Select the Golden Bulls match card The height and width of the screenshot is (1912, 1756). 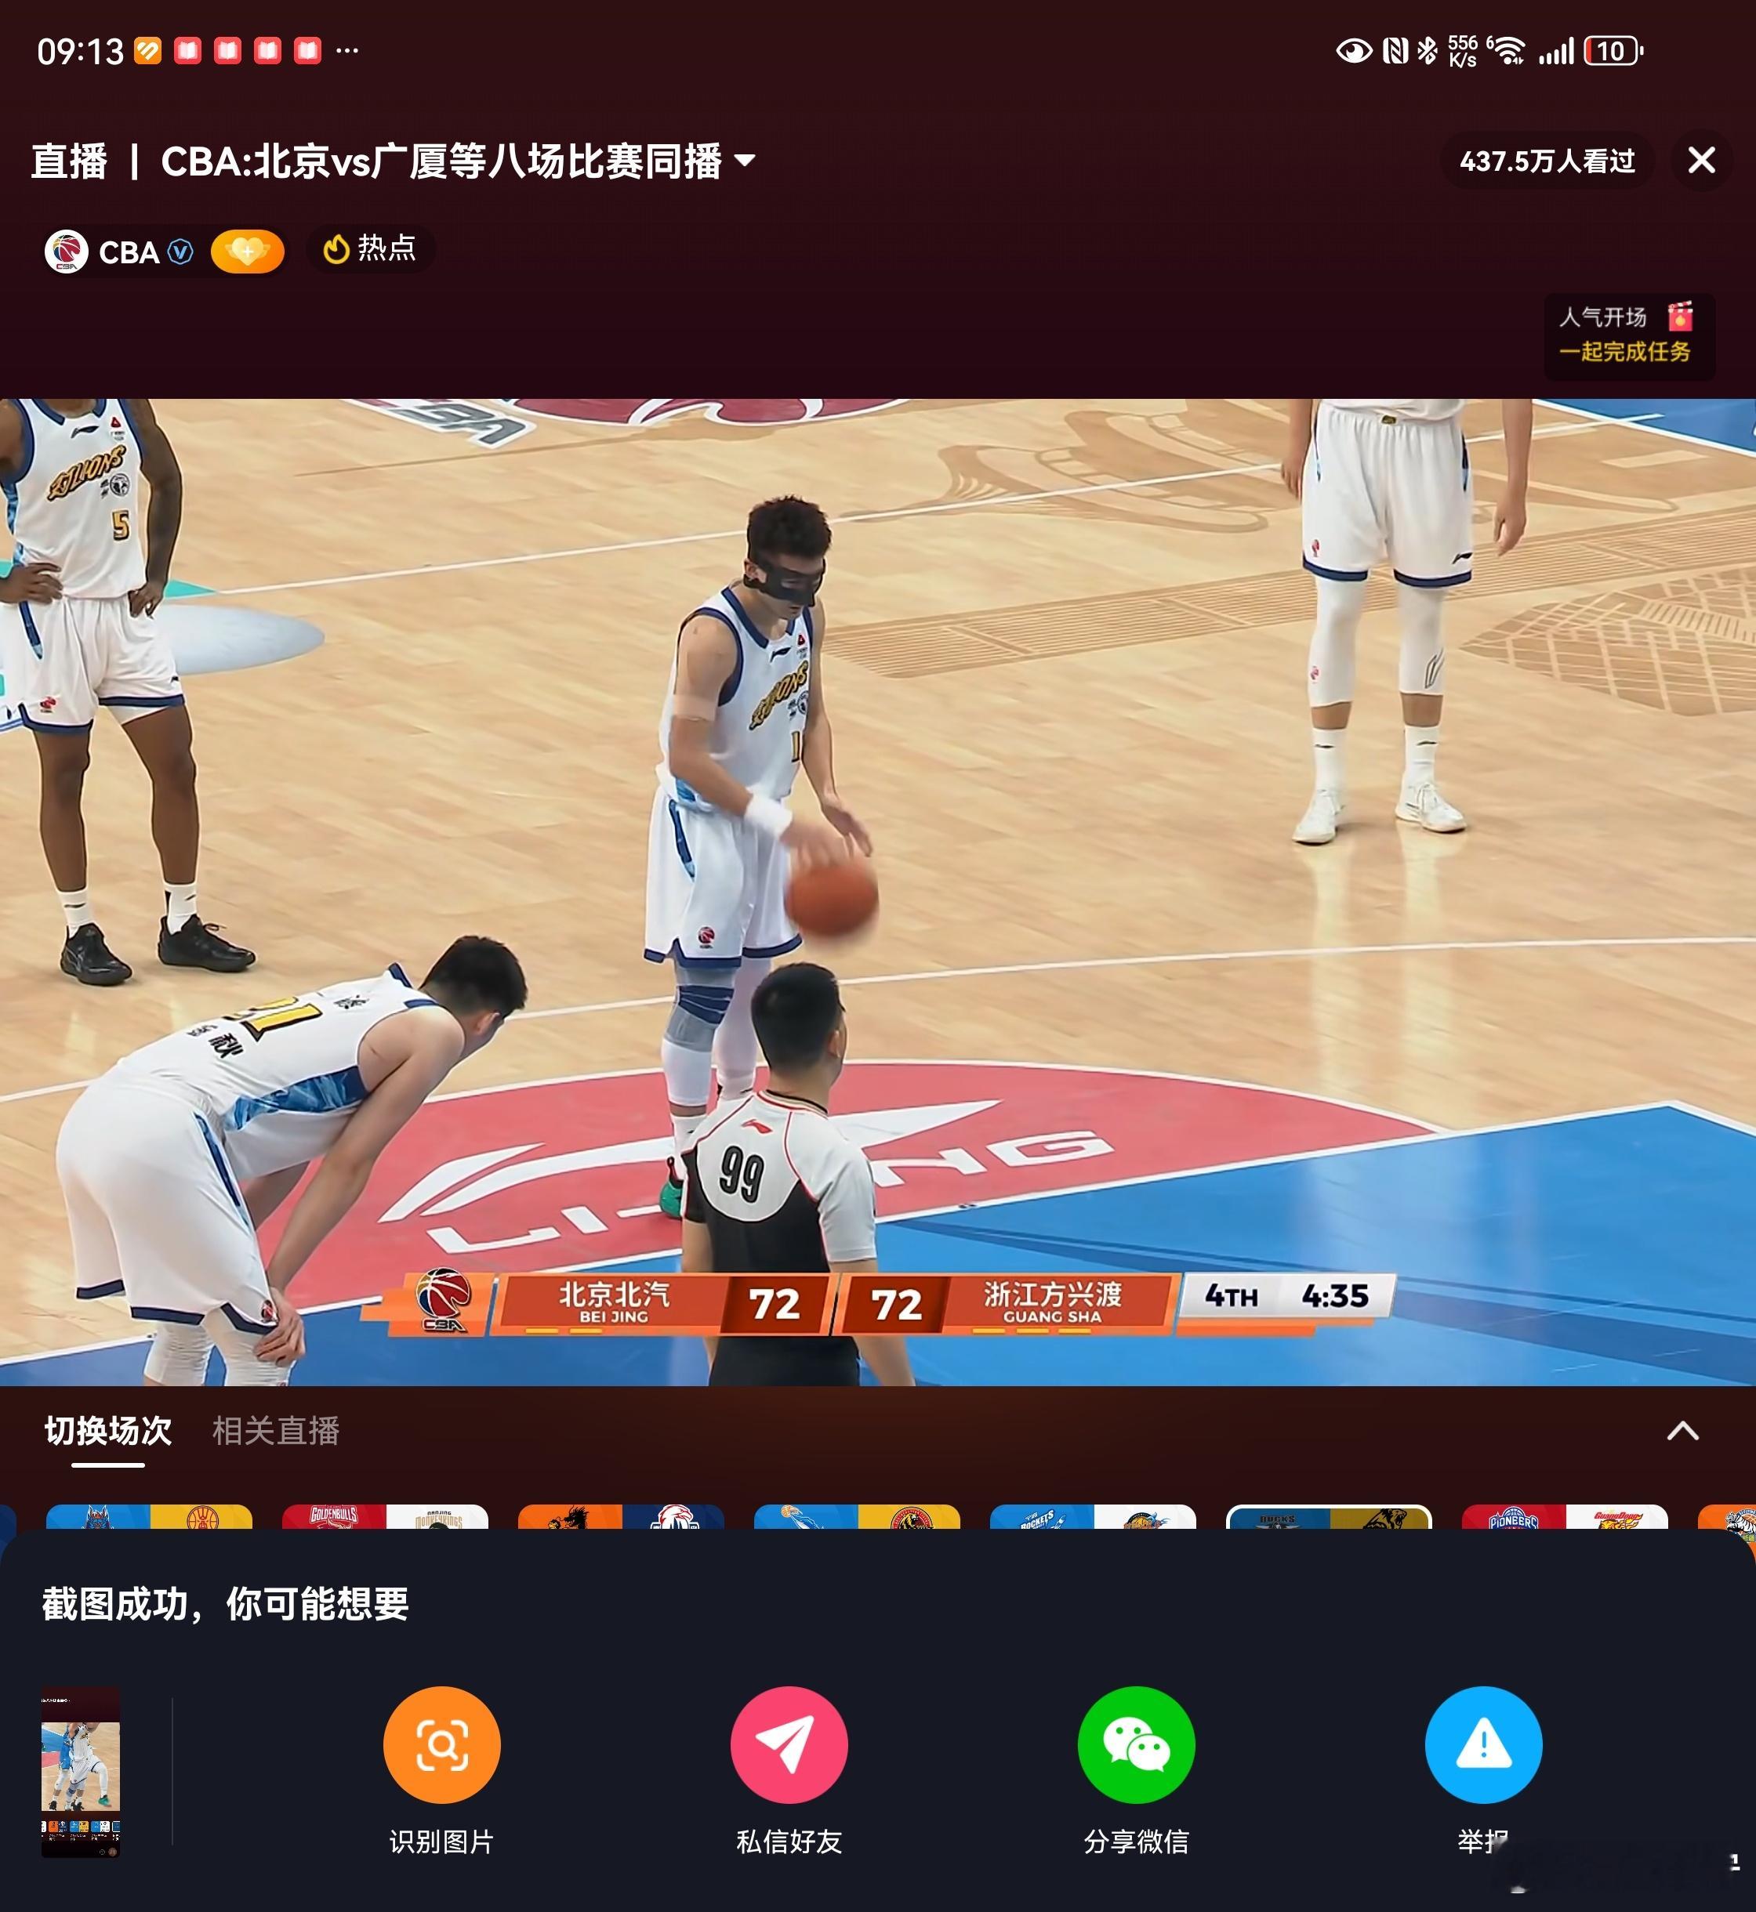coord(385,1517)
